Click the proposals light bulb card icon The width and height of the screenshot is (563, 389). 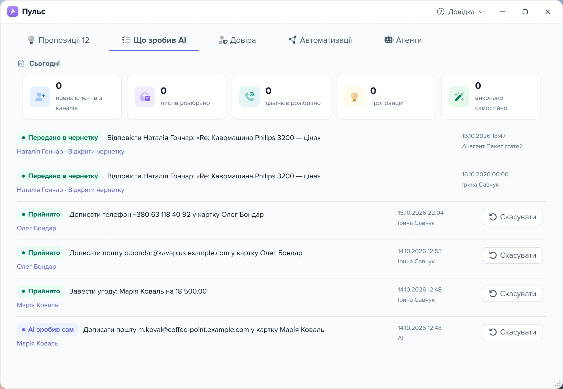coord(354,97)
